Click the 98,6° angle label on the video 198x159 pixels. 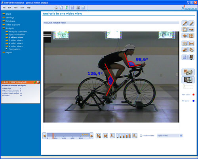click(x=142, y=59)
